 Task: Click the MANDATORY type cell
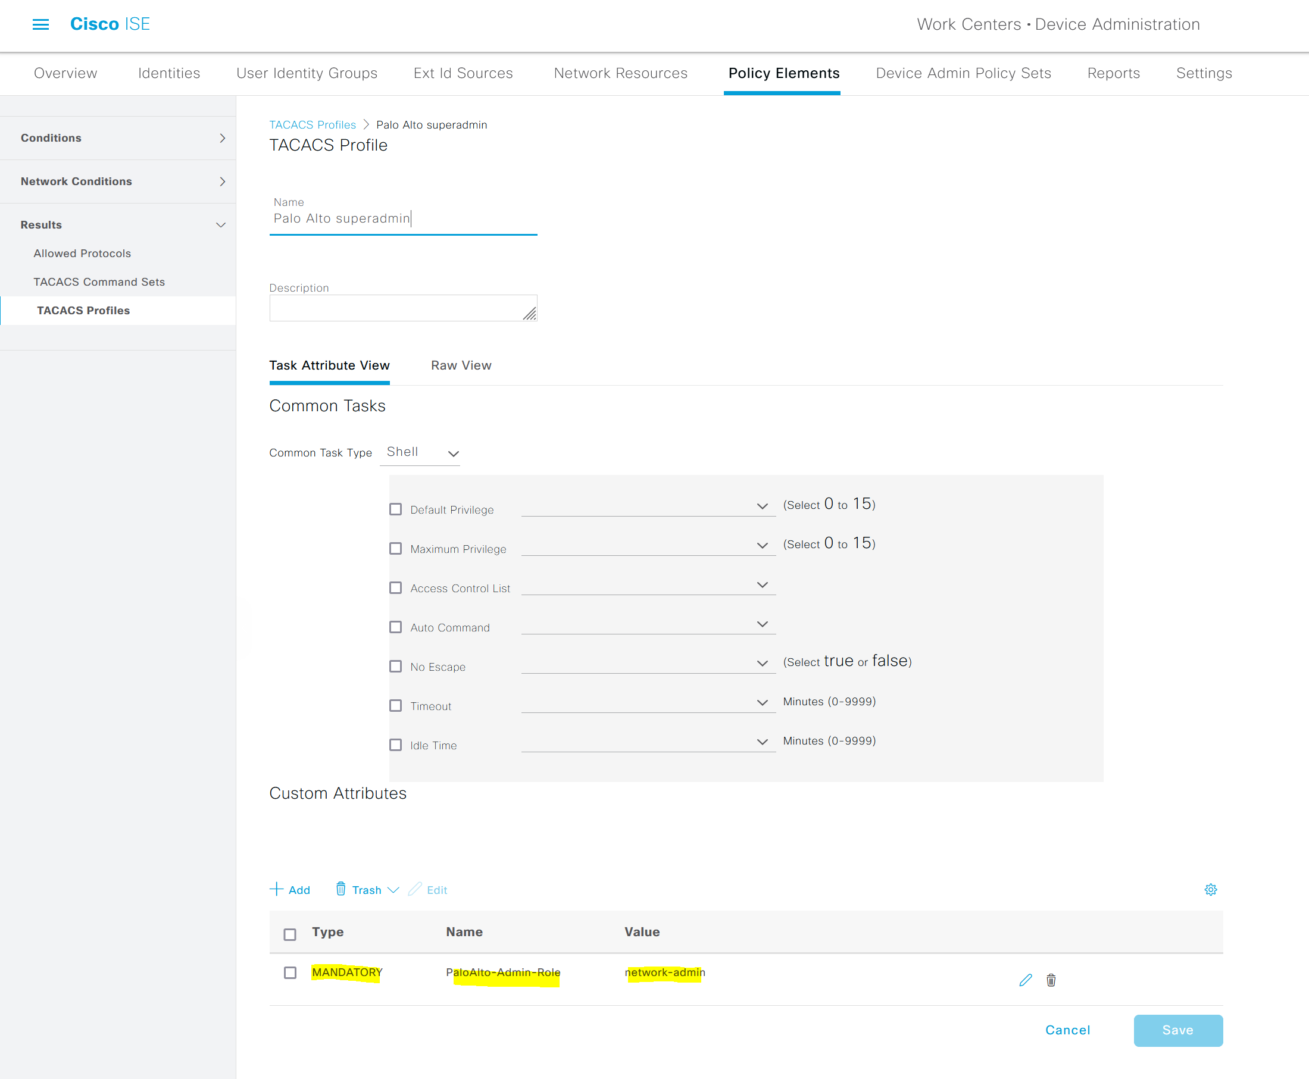click(347, 972)
